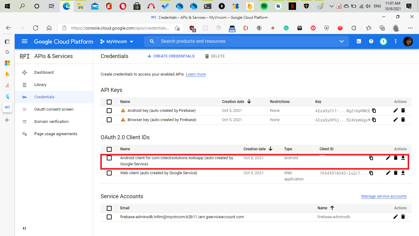Open the help menu question mark icon
This screenshot has height=236, width=419.
point(371,41)
